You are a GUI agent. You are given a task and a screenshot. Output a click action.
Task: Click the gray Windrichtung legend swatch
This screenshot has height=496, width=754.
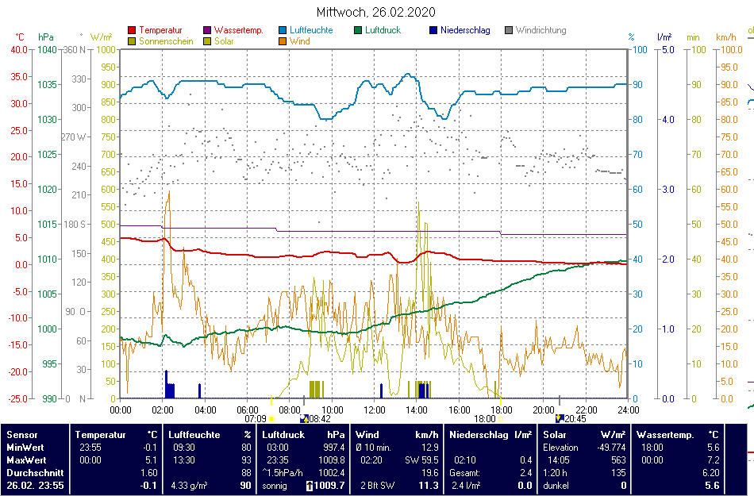pos(508,30)
